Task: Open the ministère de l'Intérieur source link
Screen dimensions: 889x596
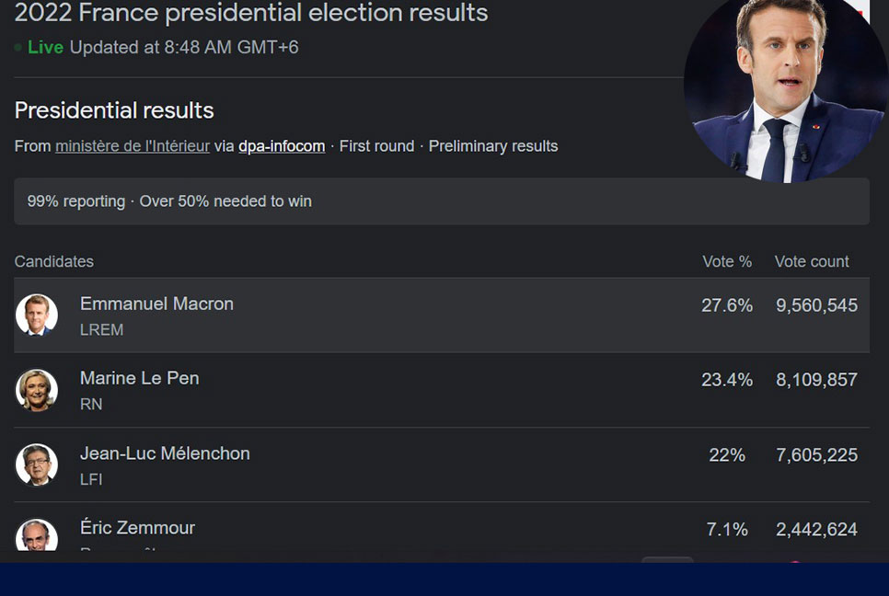Action: tap(133, 146)
